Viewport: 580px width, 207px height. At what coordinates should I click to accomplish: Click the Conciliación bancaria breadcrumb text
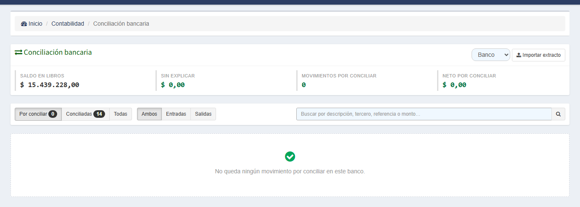[121, 24]
